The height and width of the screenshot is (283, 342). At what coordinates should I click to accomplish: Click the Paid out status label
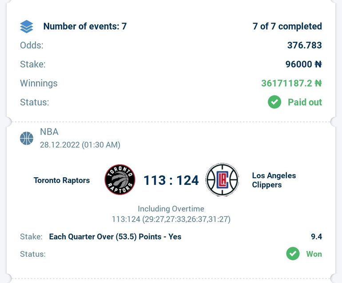coord(305,102)
